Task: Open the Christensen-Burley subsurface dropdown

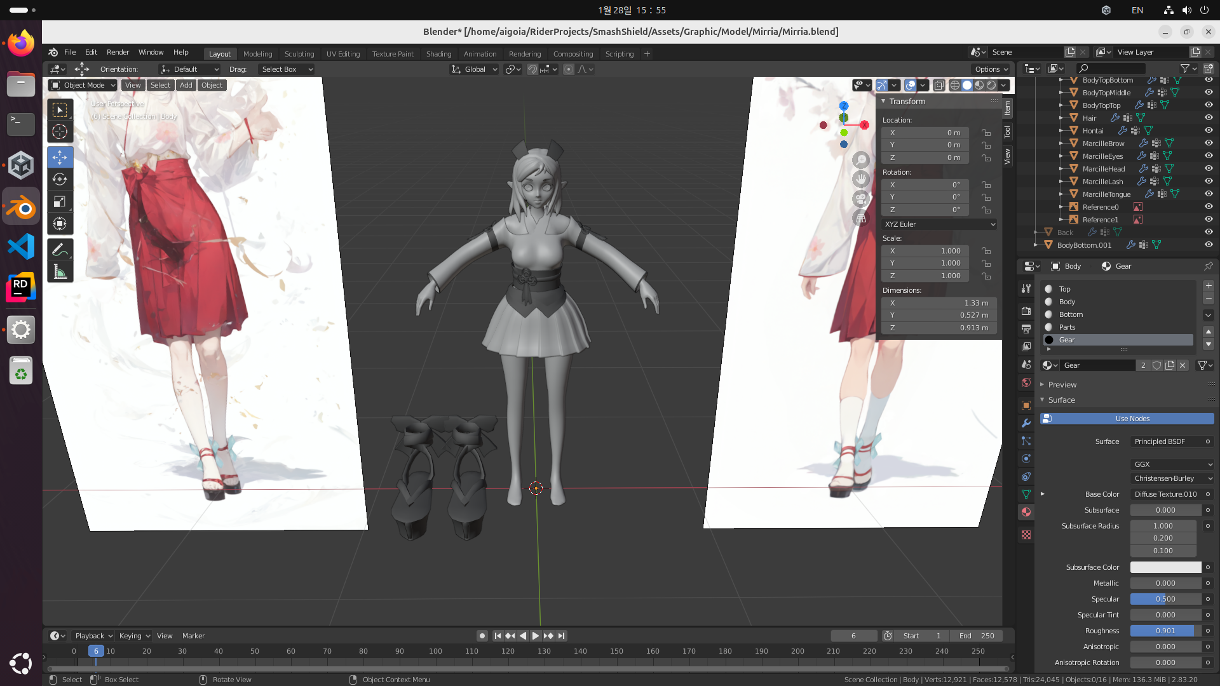Action: pos(1172,478)
